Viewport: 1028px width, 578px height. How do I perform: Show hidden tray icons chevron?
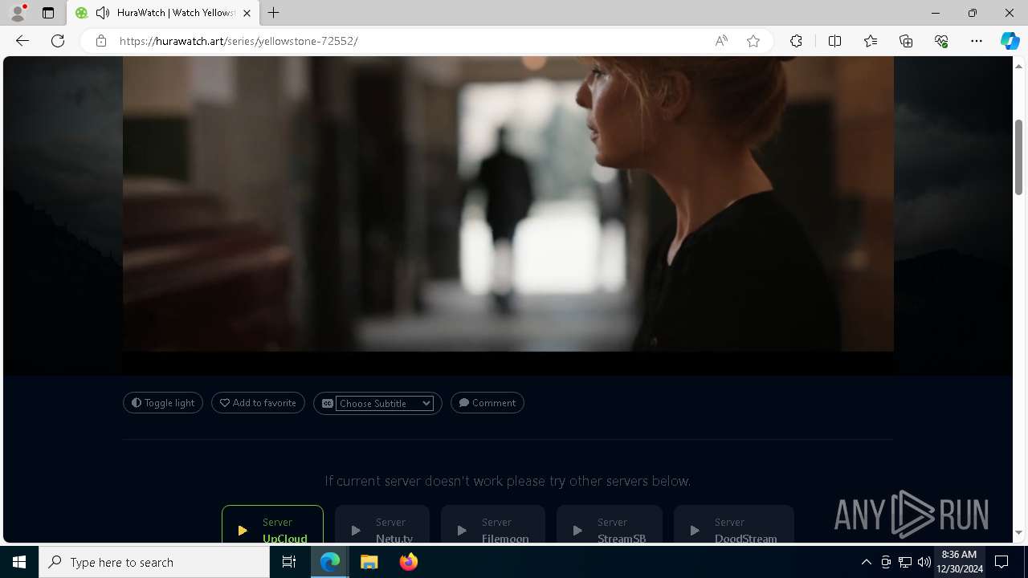866,562
